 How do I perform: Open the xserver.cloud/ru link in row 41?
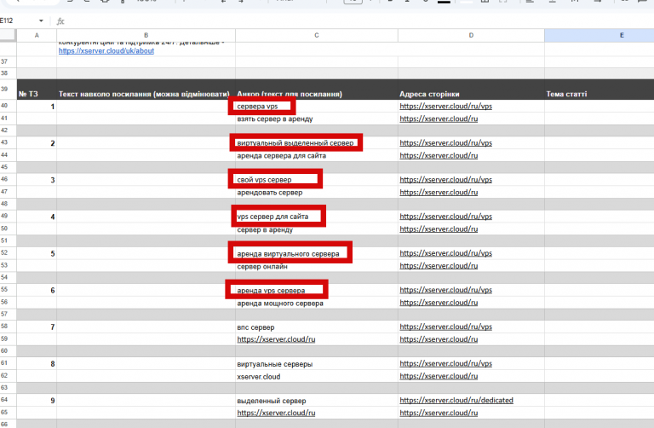pyautogui.click(x=439, y=119)
